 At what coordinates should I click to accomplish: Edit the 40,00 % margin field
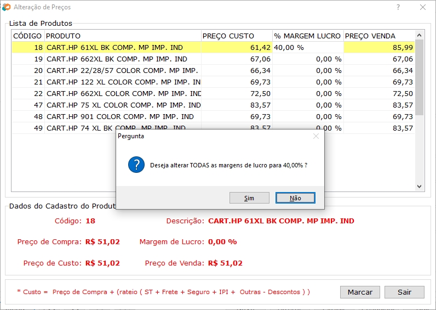click(x=307, y=48)
